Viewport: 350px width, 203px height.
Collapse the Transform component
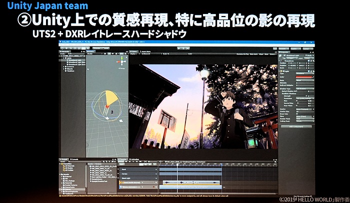pos(279,61)
